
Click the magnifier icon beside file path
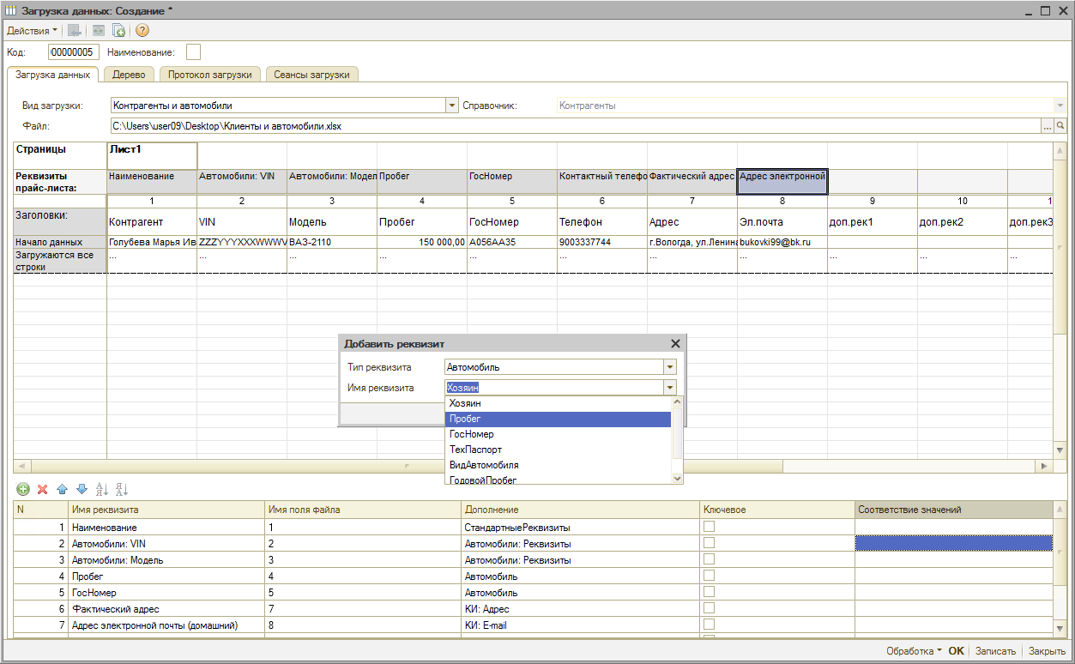(1060, 126)
